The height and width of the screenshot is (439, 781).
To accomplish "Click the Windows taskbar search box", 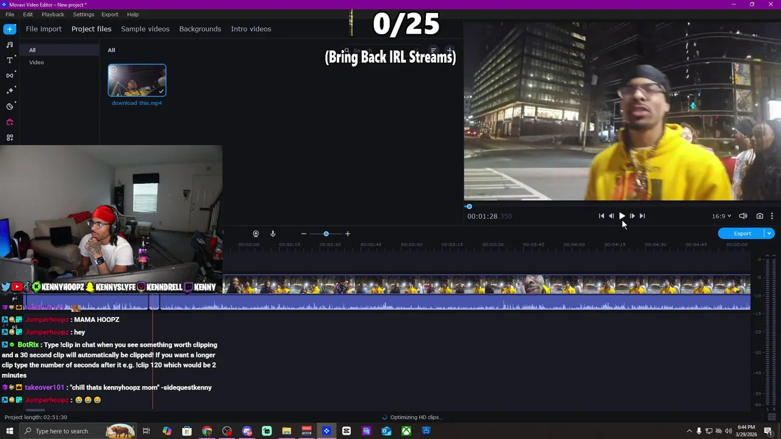I will [78, 431].
